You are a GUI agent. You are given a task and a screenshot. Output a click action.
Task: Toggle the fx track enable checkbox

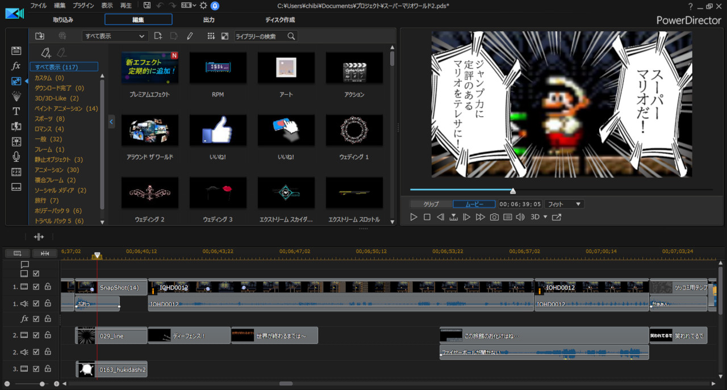click(x=36, y=319)
